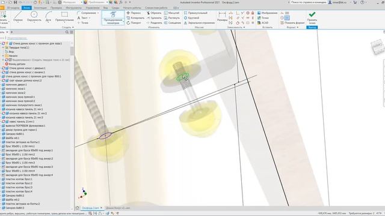Click the ViewCube in the viewport
385x216 pixels.
[x=377, y=47]
